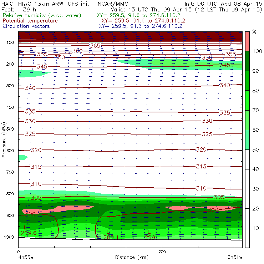Click the bright green 70–80% colorbar segment
Viewport: 264px width, 264px height.
click(x=247, y=100)
